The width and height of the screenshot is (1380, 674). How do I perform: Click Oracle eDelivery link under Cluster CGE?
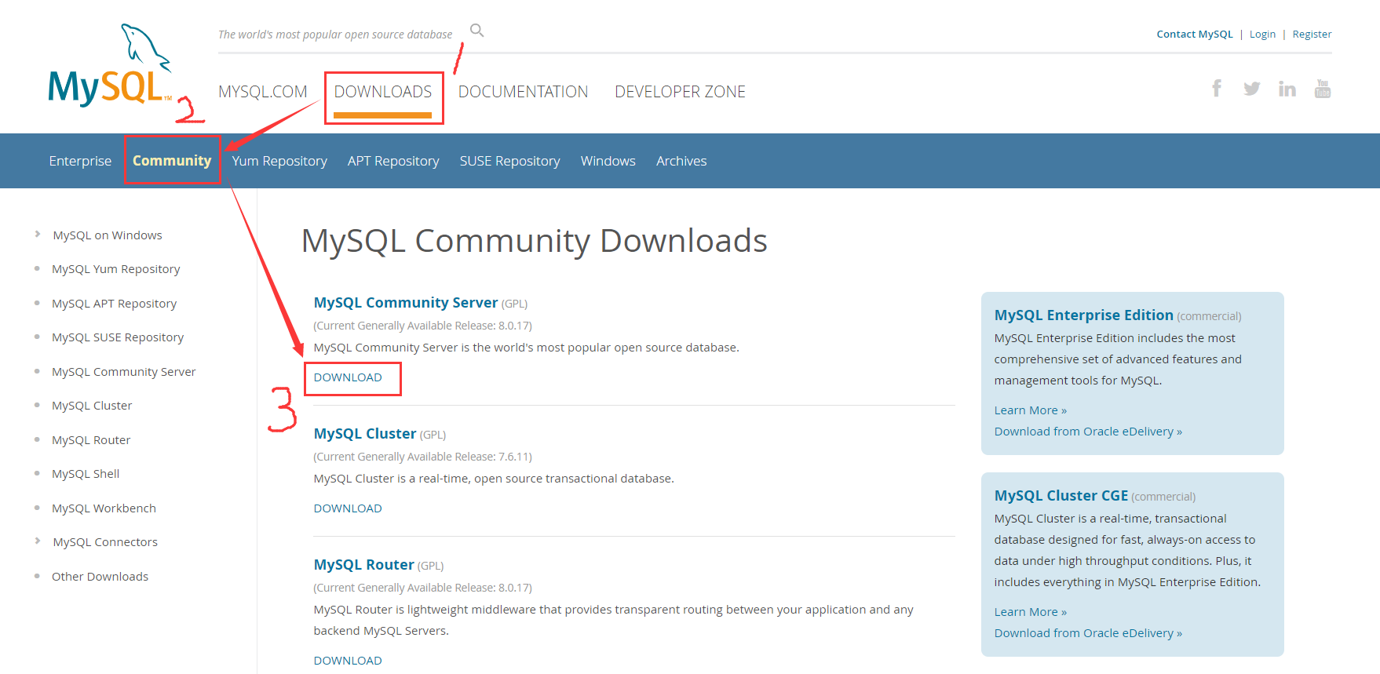point(1088,633)
